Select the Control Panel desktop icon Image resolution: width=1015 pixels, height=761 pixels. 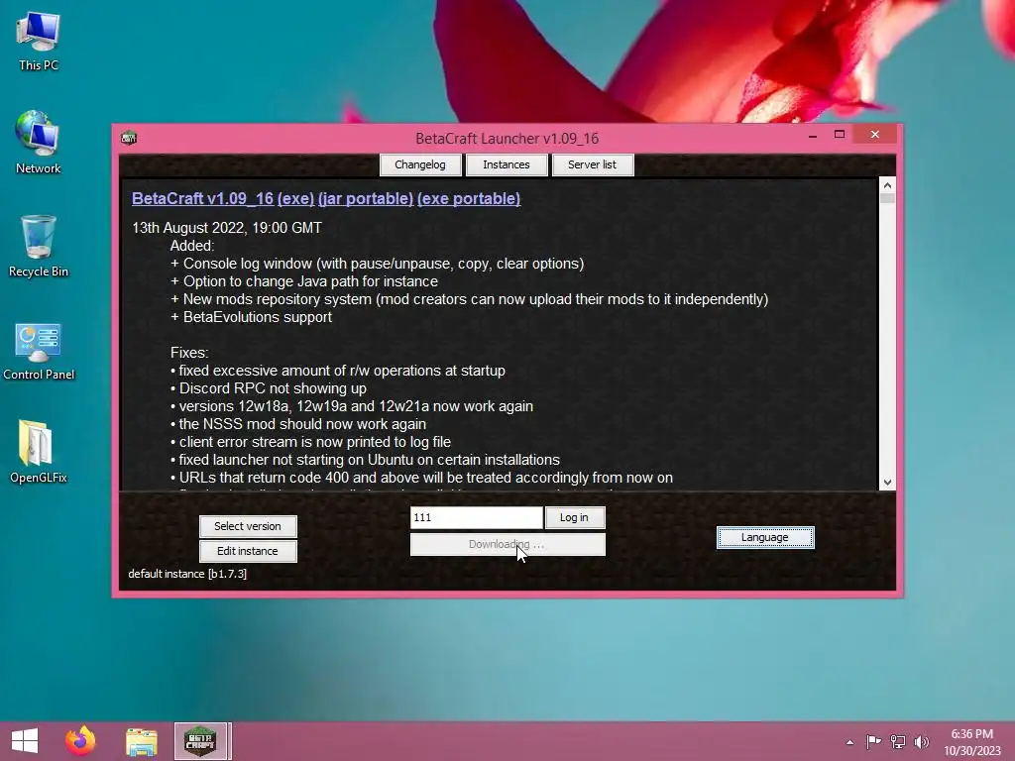click(39, 351)
